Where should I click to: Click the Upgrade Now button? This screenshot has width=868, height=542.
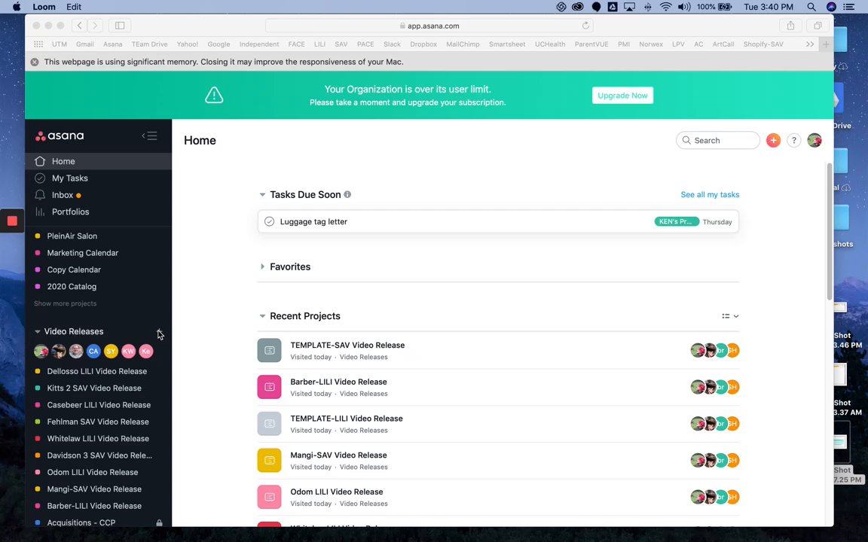622,95
